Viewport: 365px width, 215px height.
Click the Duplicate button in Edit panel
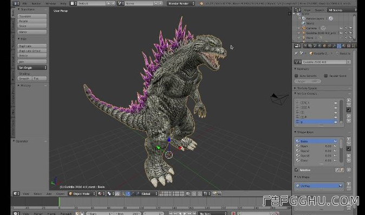pos(32,46)
